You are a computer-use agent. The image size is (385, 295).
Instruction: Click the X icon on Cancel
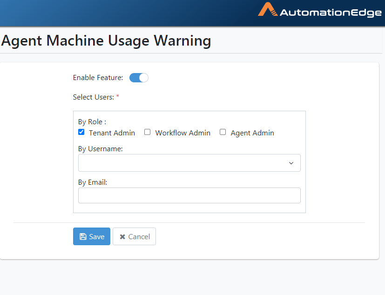click(x=122, y=237)
